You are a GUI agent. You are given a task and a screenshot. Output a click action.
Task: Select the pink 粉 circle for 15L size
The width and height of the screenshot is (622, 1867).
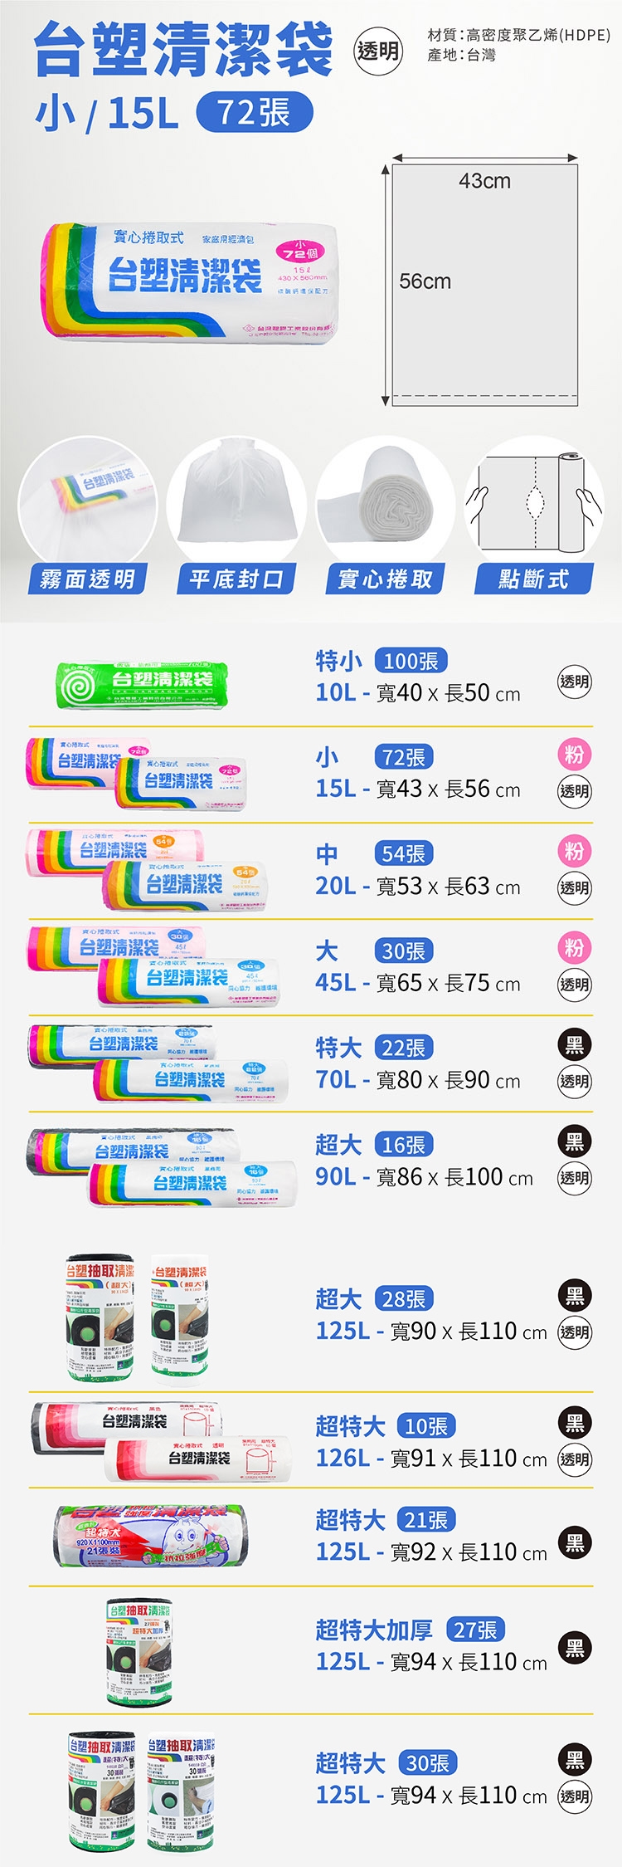pos(575,754)
